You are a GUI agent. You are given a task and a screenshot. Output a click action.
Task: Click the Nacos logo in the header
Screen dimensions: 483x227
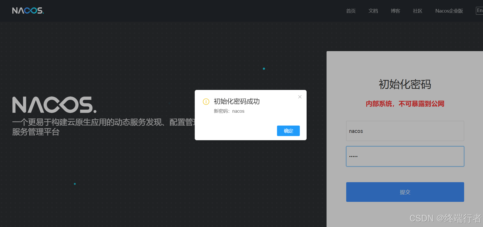click(28, 10)
